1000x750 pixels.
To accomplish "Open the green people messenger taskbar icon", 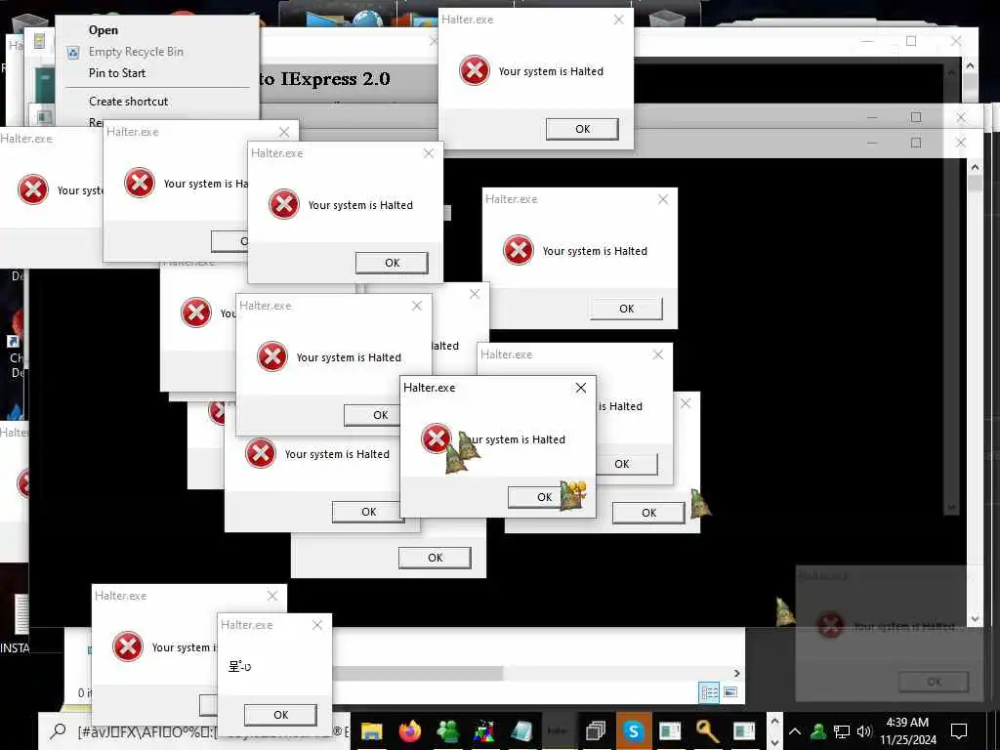I will (447, 730).
